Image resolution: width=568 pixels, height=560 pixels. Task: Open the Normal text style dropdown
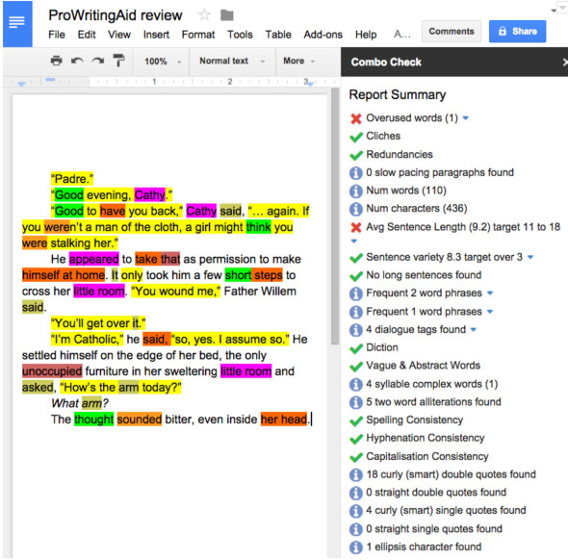click(232, 61)
